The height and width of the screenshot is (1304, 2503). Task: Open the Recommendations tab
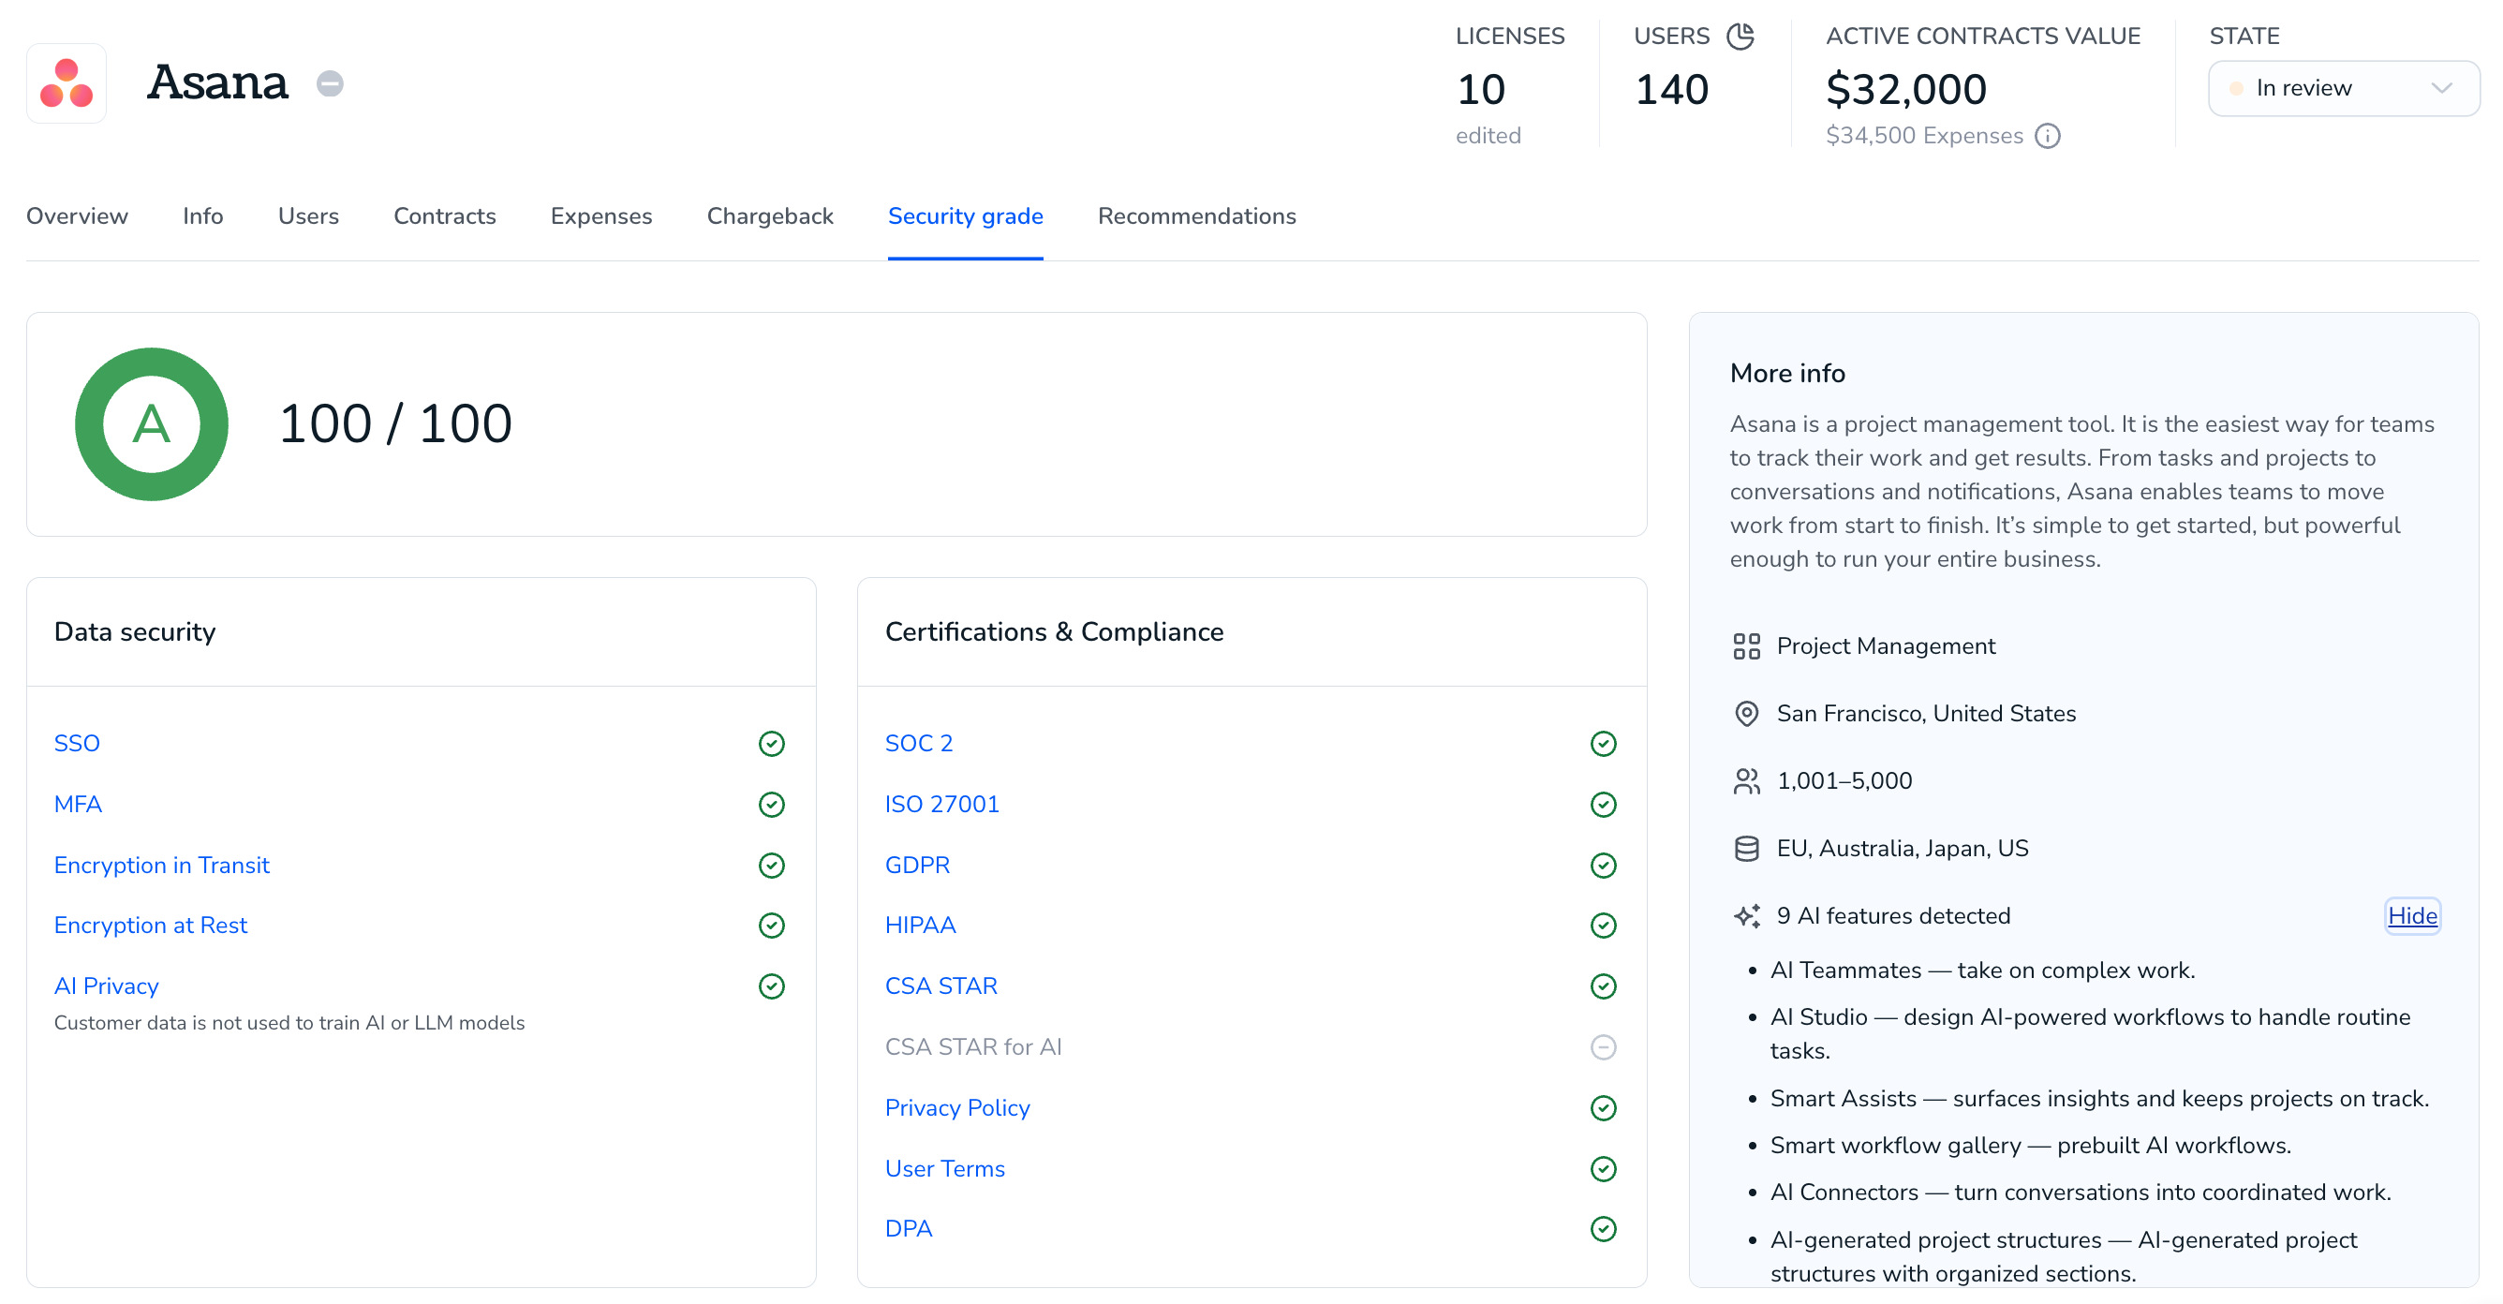[1196, 215]
